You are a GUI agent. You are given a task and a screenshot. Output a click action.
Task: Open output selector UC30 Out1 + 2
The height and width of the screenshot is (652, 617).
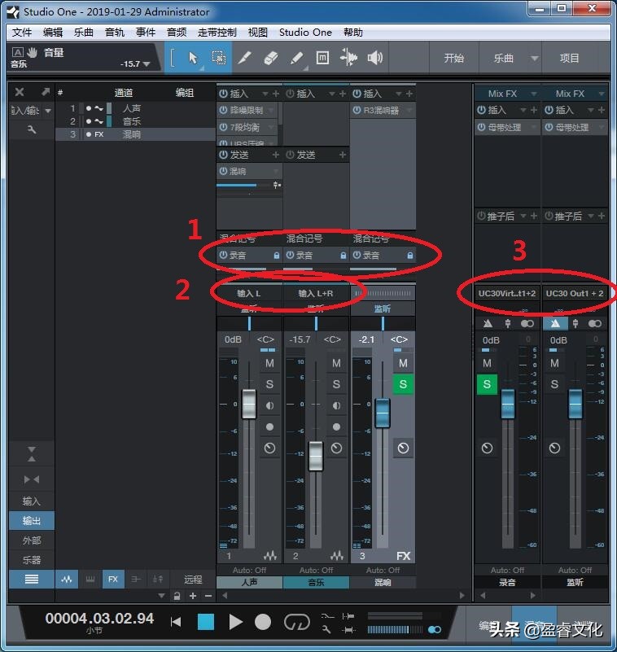(575, 294)
